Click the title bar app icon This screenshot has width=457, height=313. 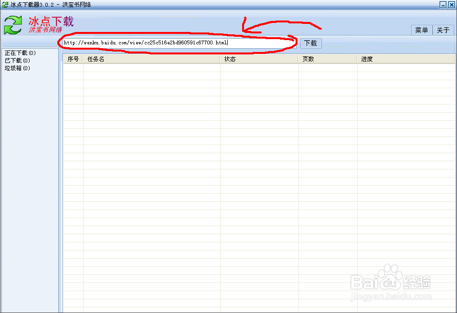point(5,5)
